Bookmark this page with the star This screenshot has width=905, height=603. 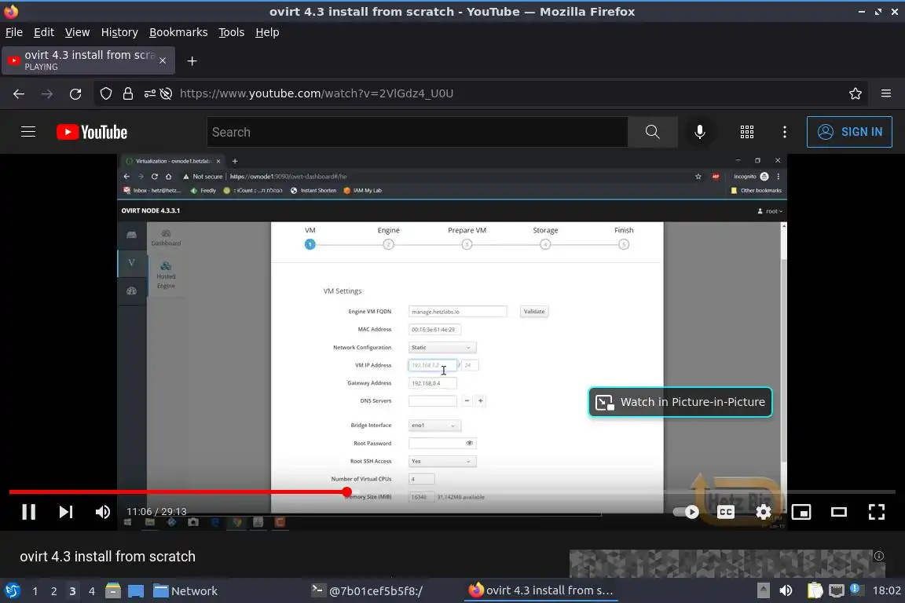[856, 93]
